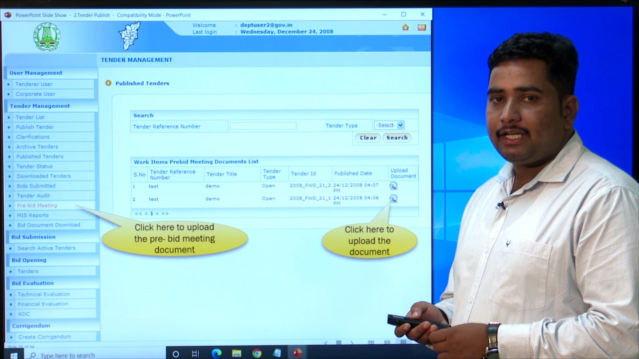Expand the Corrigendum section header

pos(53,326)
